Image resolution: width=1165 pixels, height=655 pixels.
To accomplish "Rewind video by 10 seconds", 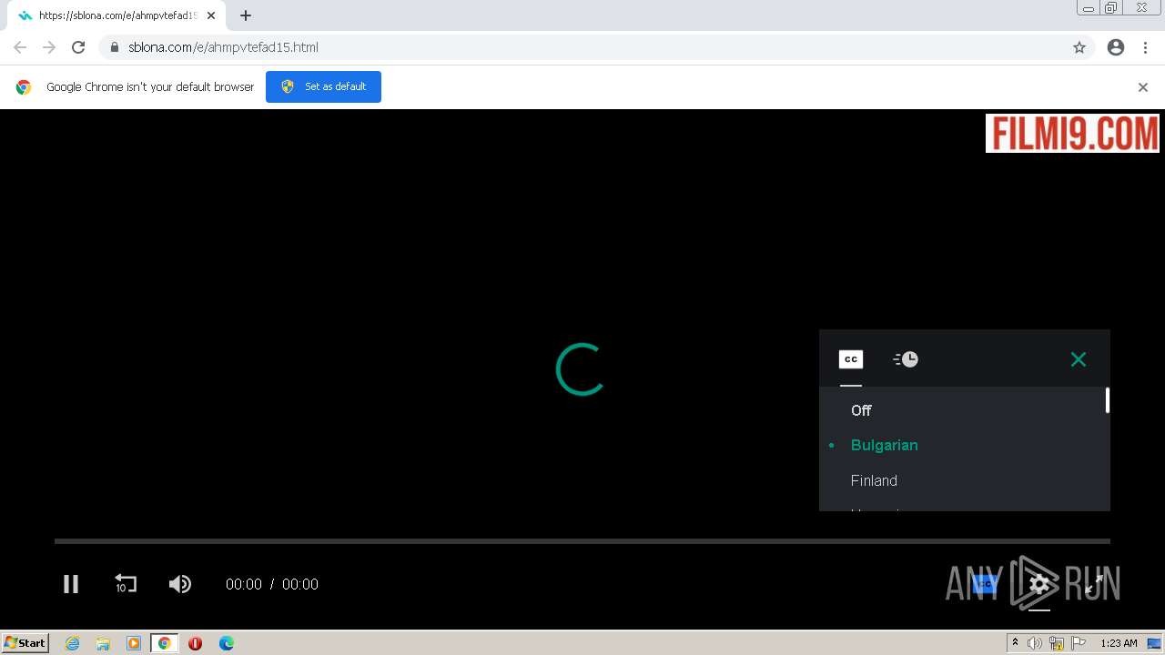I will pos(126,584).
